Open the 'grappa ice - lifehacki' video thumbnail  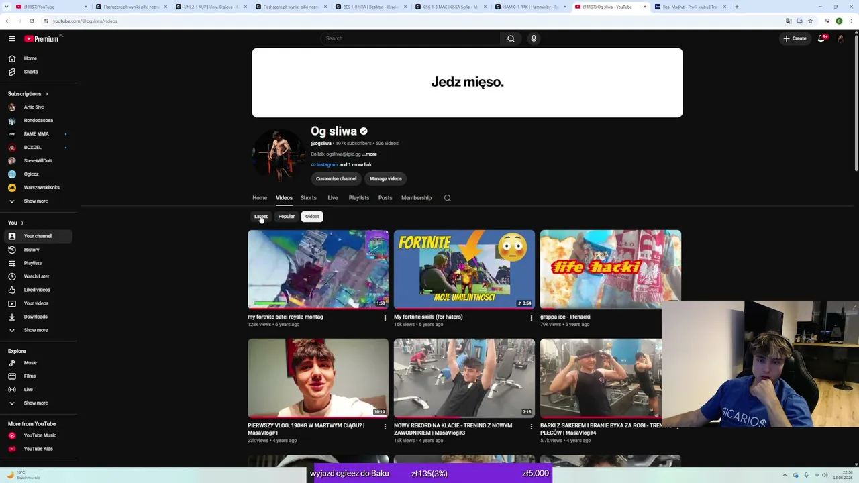pyautogui.click(x=611, y=270)
